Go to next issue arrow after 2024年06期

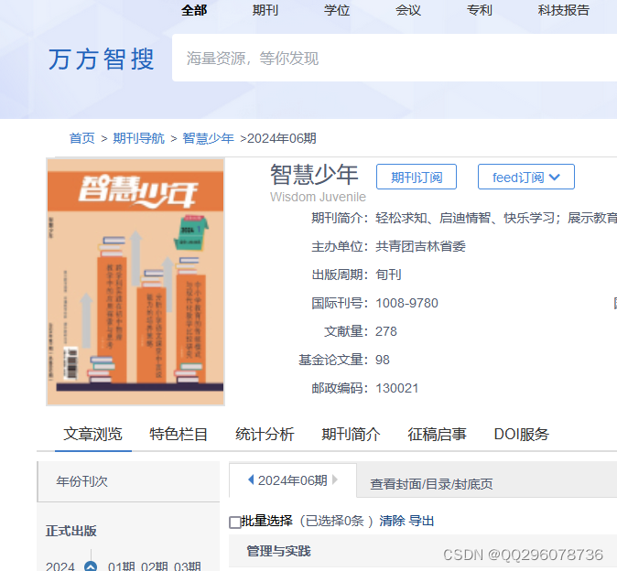click(x=335, y=479)
